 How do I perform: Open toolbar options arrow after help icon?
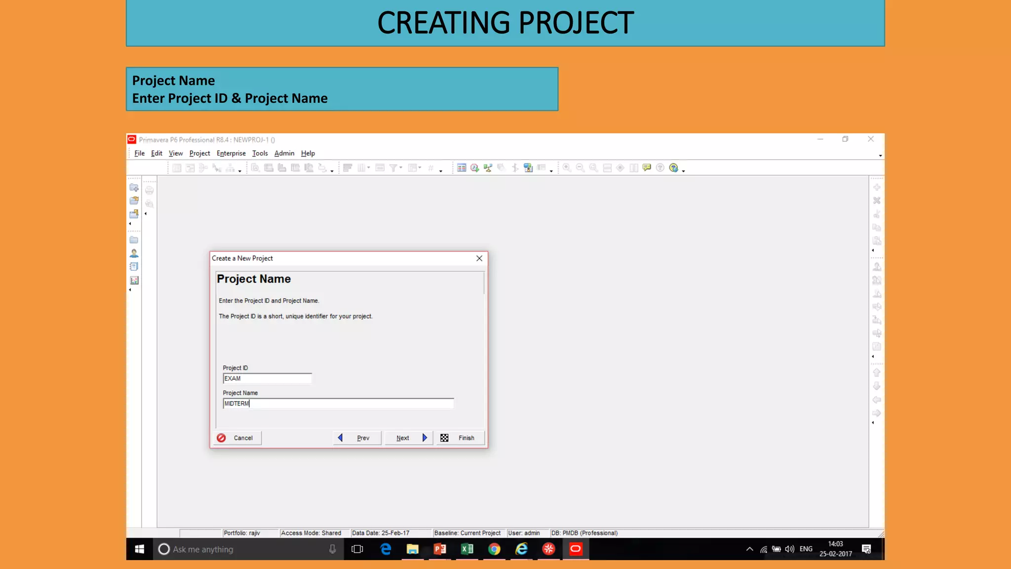coord(684,171)
